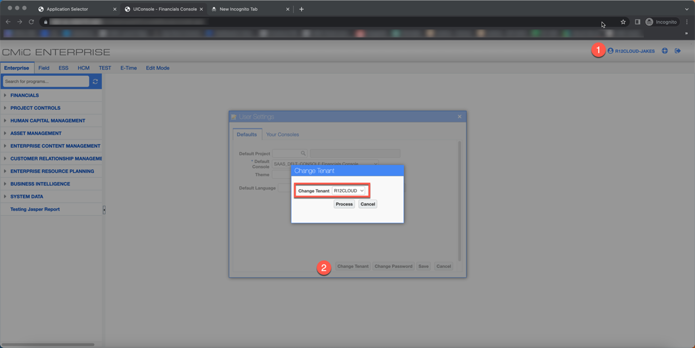
Task: Open the Default Console dropdown
Action: coord(375,164)
